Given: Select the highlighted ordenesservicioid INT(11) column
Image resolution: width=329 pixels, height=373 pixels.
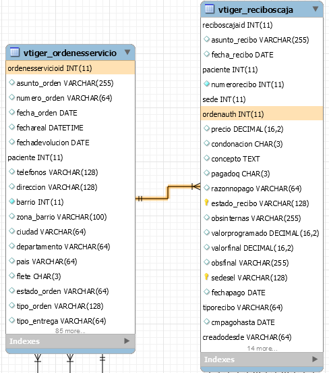Looking at the screenshot, I should click(71, 68).
